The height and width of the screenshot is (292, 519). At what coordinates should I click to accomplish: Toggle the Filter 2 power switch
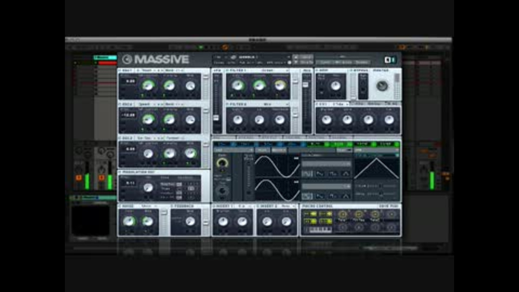tap(228, 104)
